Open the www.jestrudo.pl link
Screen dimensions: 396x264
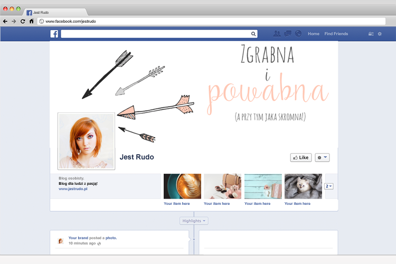click(73, 189)
